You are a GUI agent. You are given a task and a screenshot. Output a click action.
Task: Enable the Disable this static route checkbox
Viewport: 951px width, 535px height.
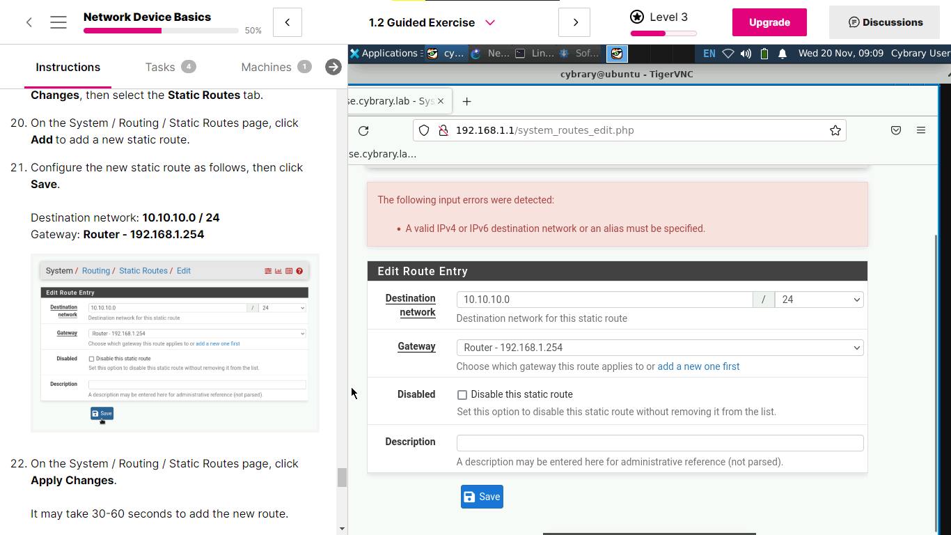[462, 395]
